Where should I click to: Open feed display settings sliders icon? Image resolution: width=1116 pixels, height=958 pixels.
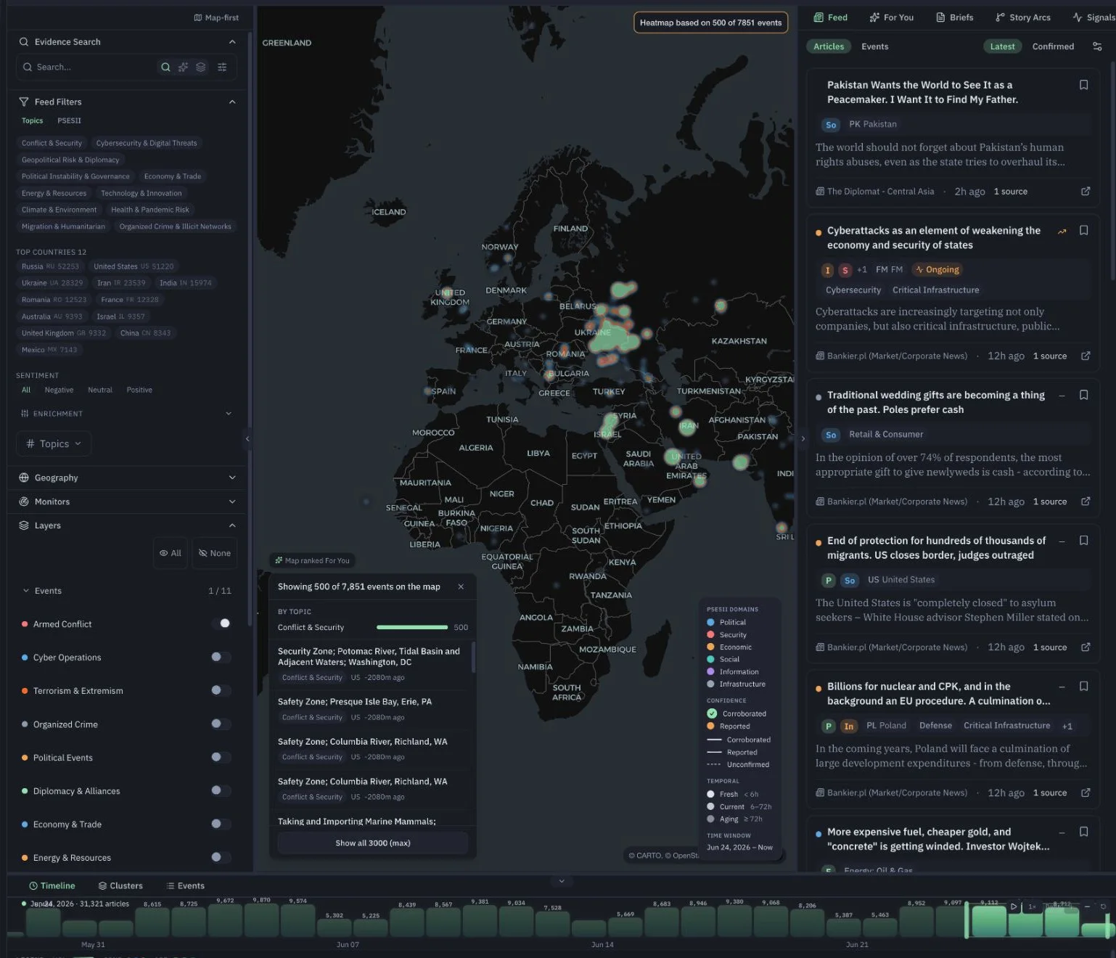(x=1097, y=46)
